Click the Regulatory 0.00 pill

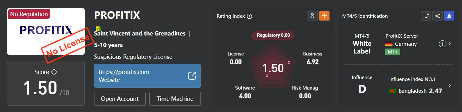coord(273,35)
